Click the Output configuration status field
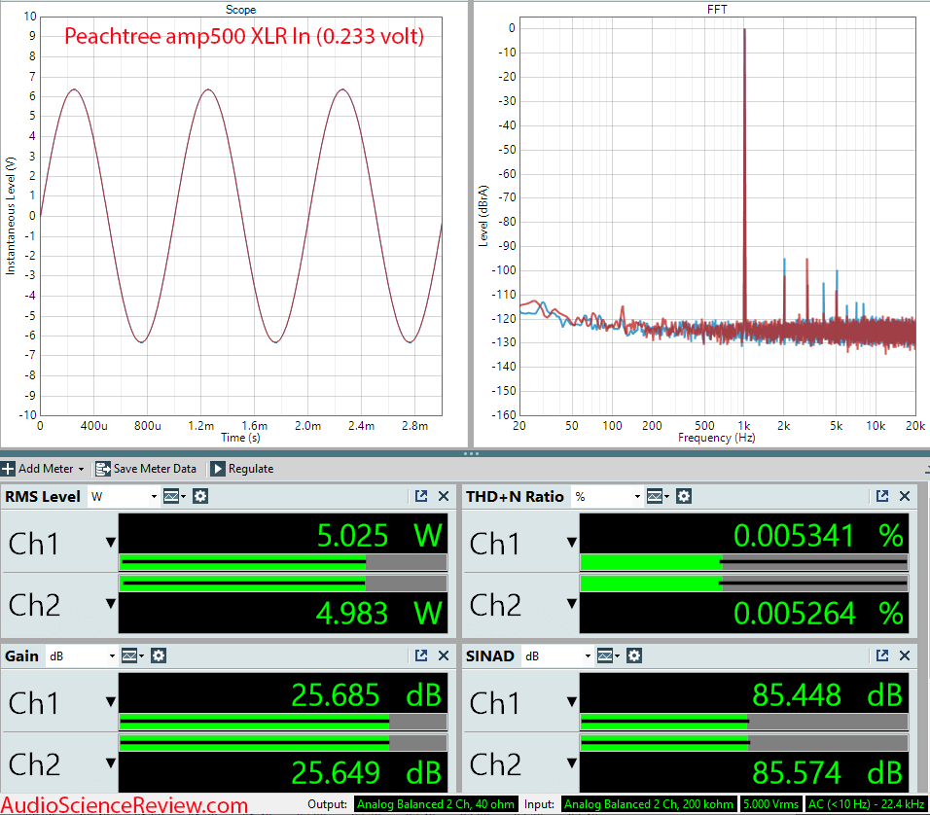The height and width of the screenshot is (815, 930). click(x=437, y=804)
